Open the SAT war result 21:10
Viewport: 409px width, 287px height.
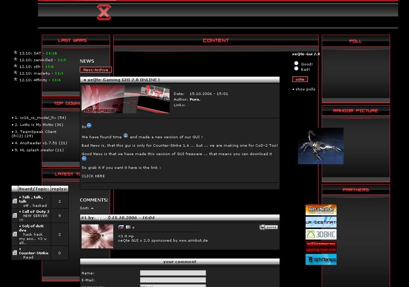click(x=51, y=53)
